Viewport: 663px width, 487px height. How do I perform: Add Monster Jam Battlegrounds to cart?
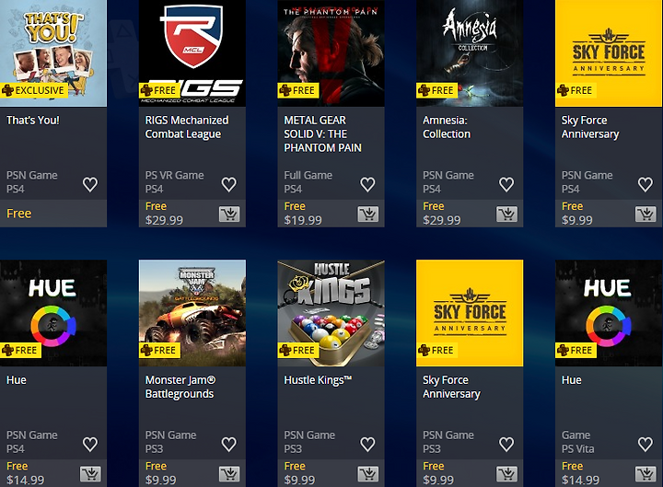click(229, 474)
